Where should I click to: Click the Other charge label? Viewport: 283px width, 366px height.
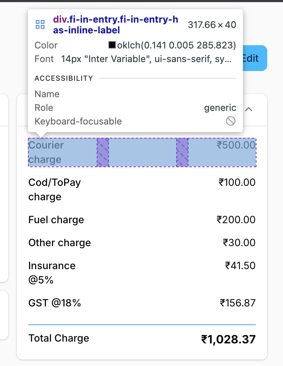[59, 243]
